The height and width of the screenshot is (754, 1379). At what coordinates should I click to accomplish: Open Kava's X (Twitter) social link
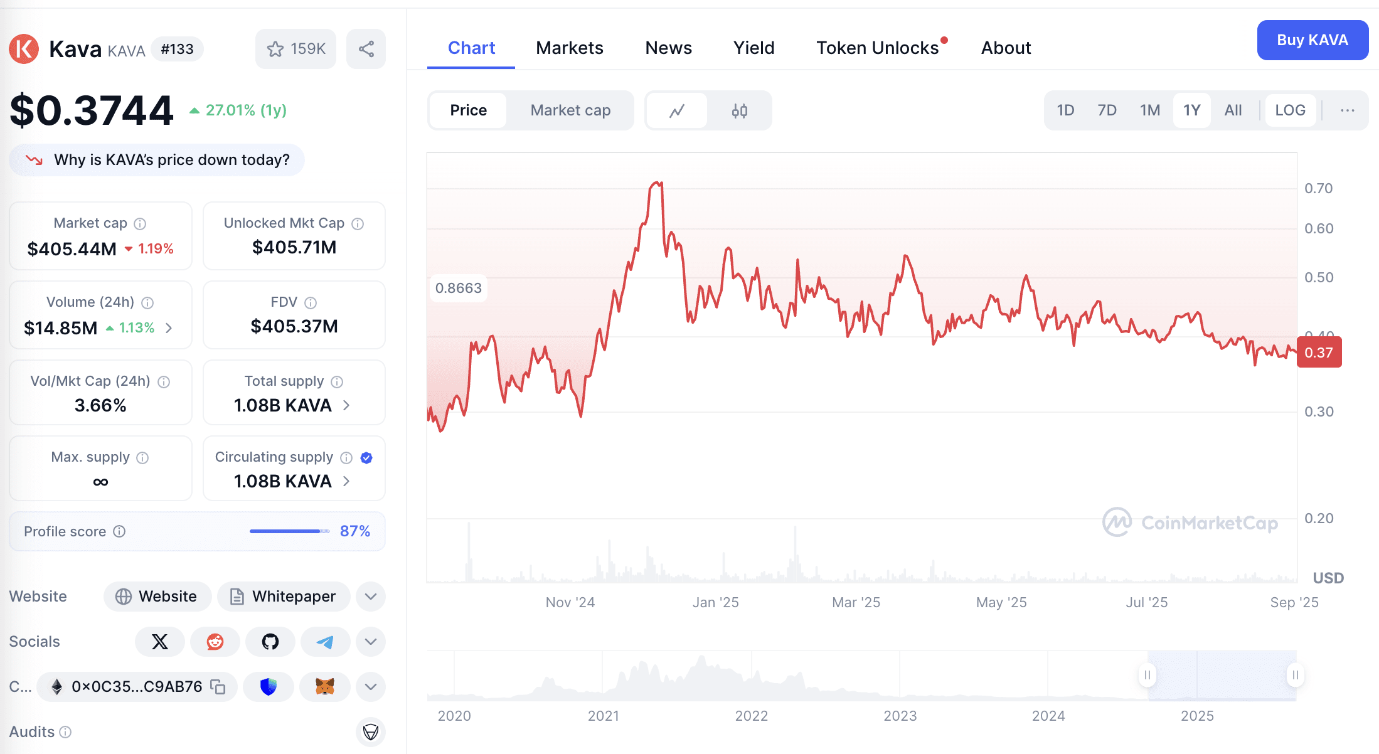[x=160, y=642]
